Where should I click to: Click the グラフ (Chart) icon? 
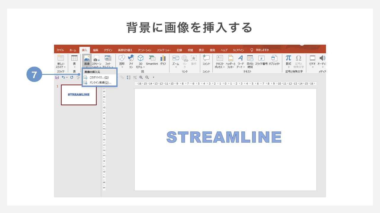click(163, 58)
